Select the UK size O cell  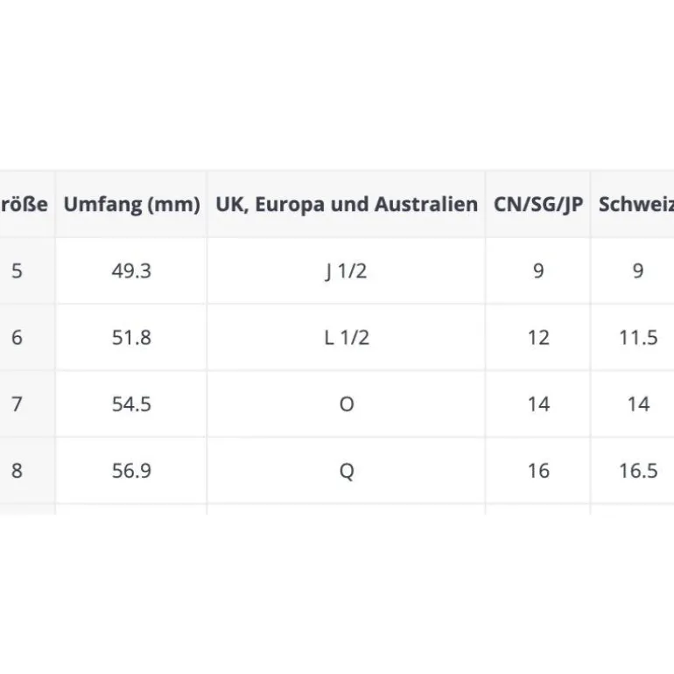[x=347, y=404]
